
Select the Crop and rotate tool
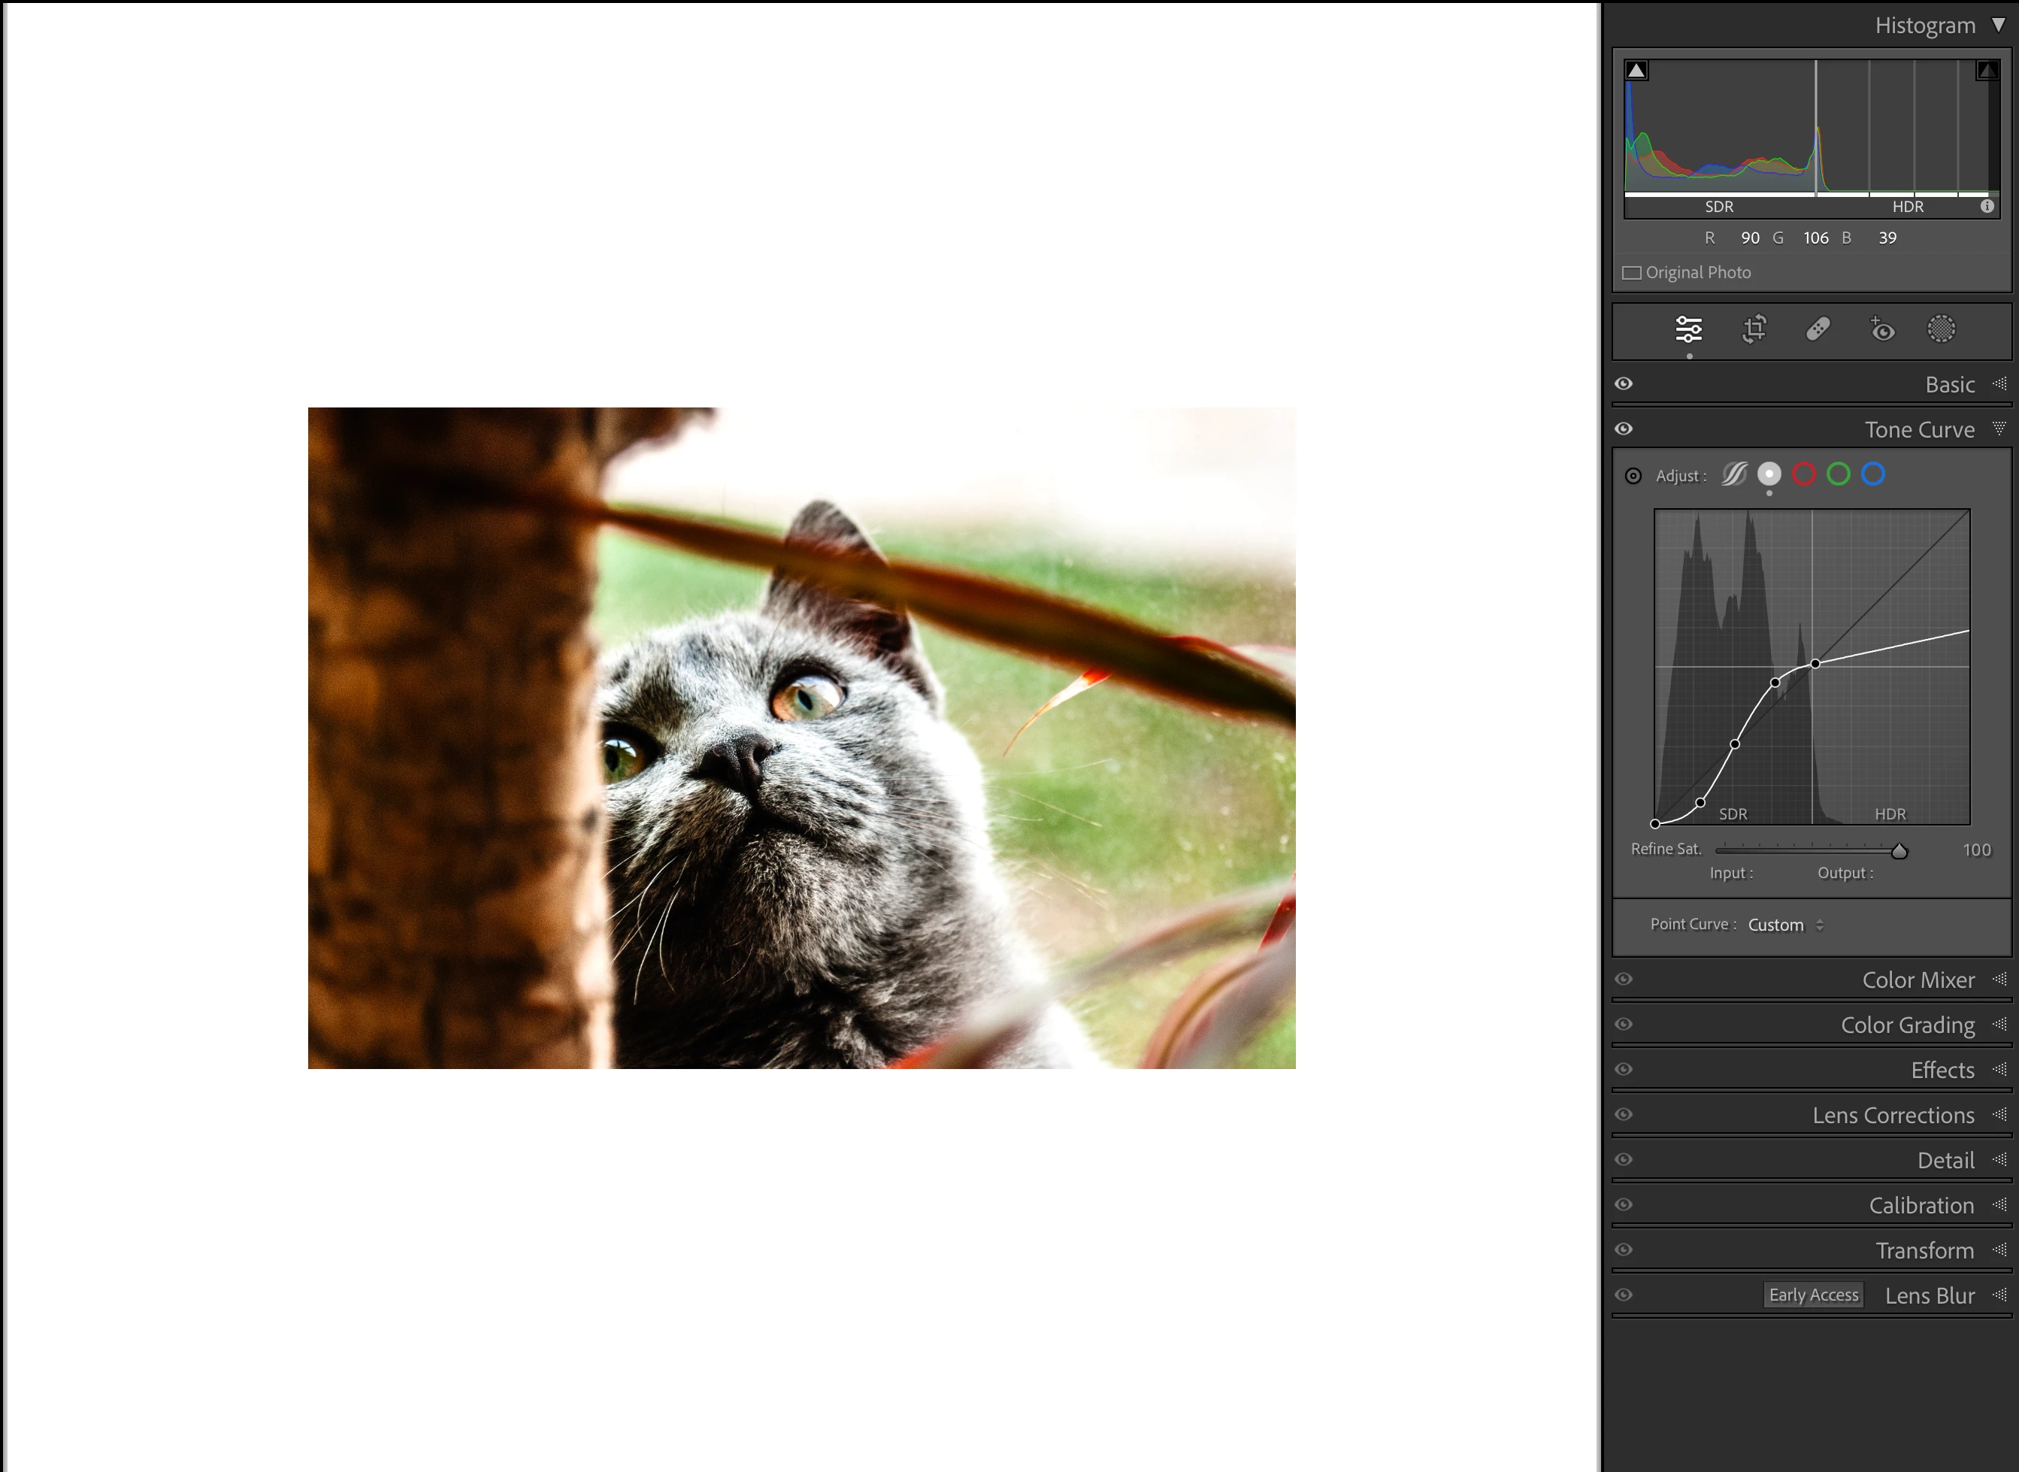(x=1754, y=330)
